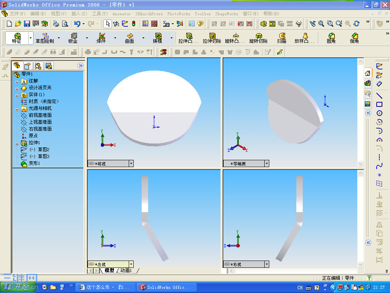
Task: Open the PhotoWorks menu
Action: click(x=179, y=13)
